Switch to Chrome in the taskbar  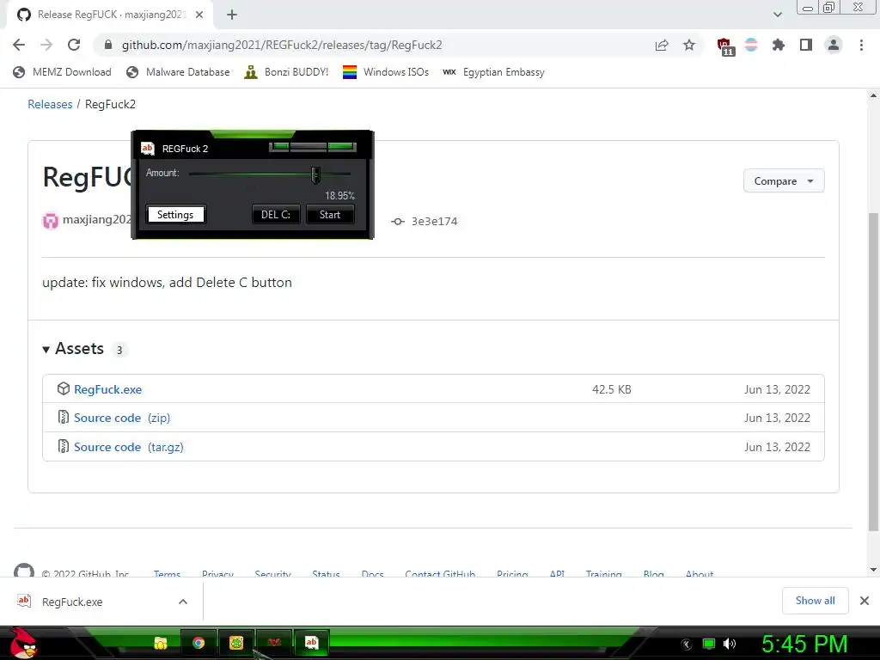point(199,643)
